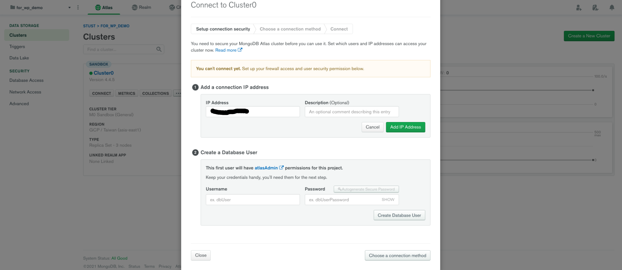Click the invite user icon
Screen dimensions: 622x270
pos(579,8)
